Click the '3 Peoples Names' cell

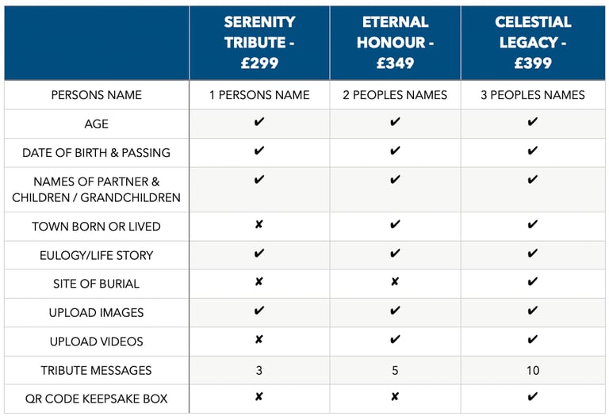coord(533,95)
